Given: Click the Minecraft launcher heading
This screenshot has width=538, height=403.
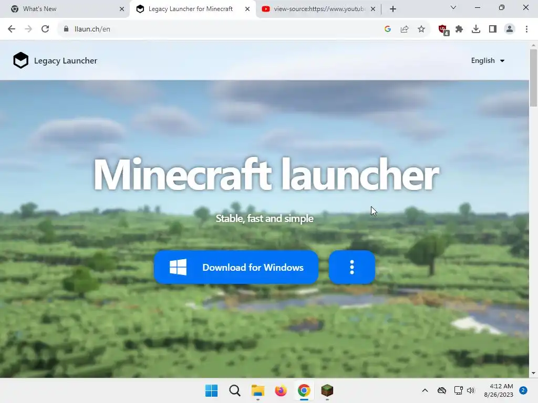Looking at the screenshot, I should coord(266,174).
